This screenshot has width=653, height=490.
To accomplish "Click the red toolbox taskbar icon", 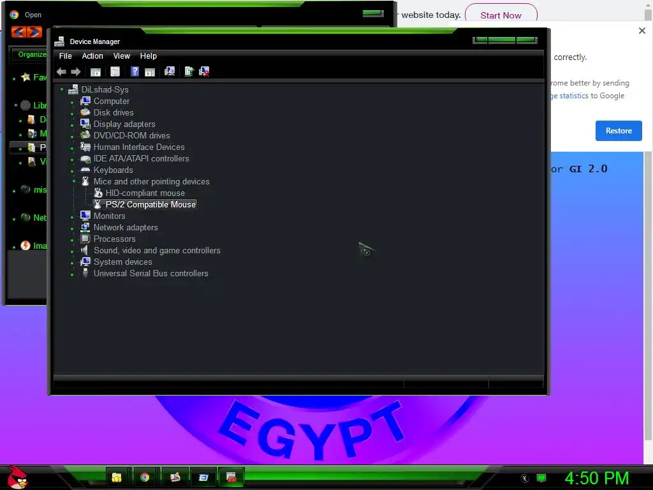I will [231, 477].
